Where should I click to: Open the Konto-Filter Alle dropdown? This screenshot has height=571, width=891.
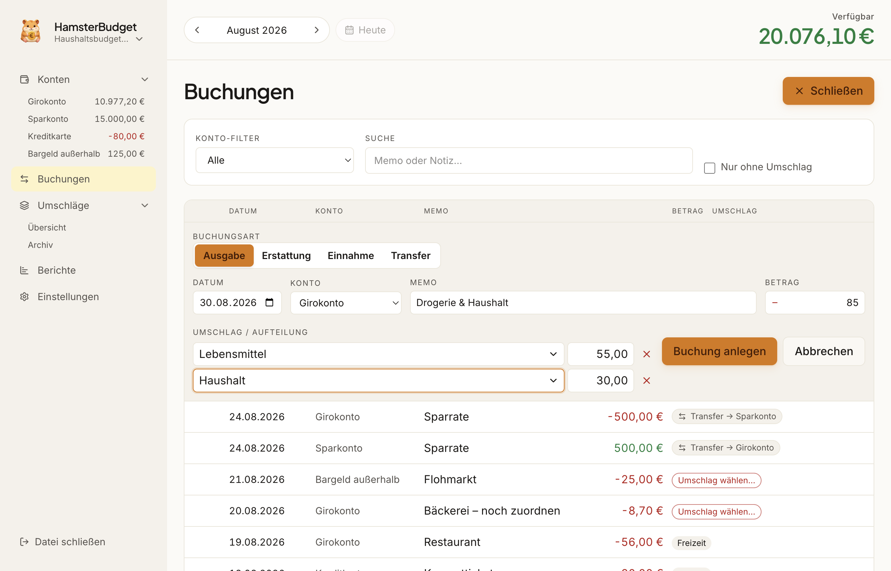(x=275, y=160)
